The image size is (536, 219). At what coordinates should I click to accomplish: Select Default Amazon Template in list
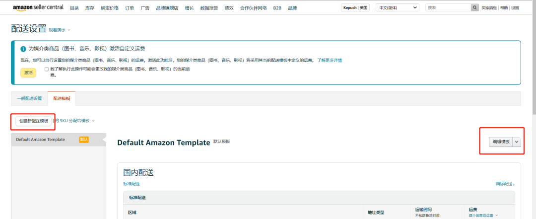(x=59, y=140)
